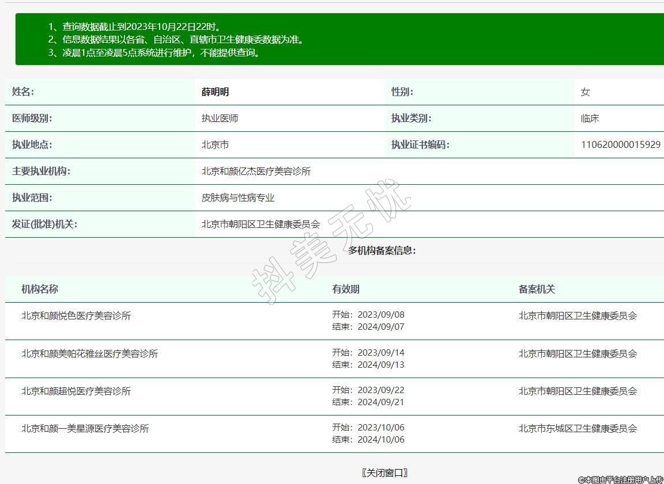Click the 临床 practice category value
664x484 pixels.
tap(590, 119)
